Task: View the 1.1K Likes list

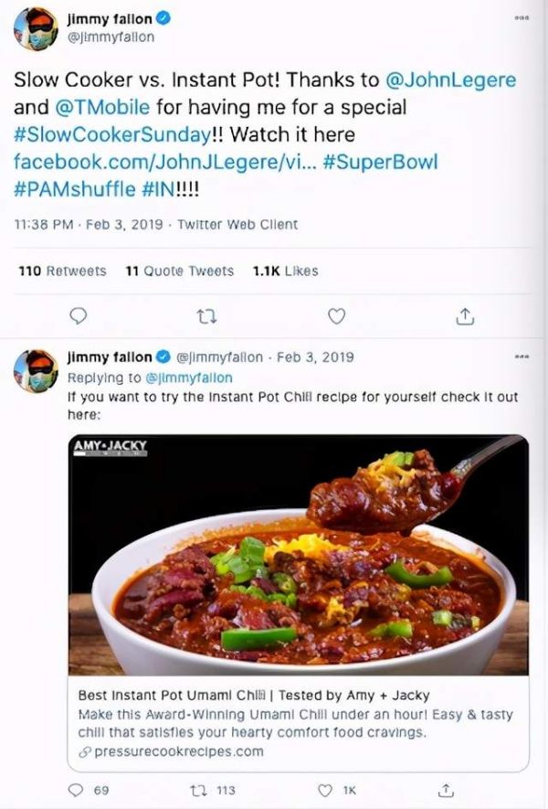Action: [x=285, y=271]
